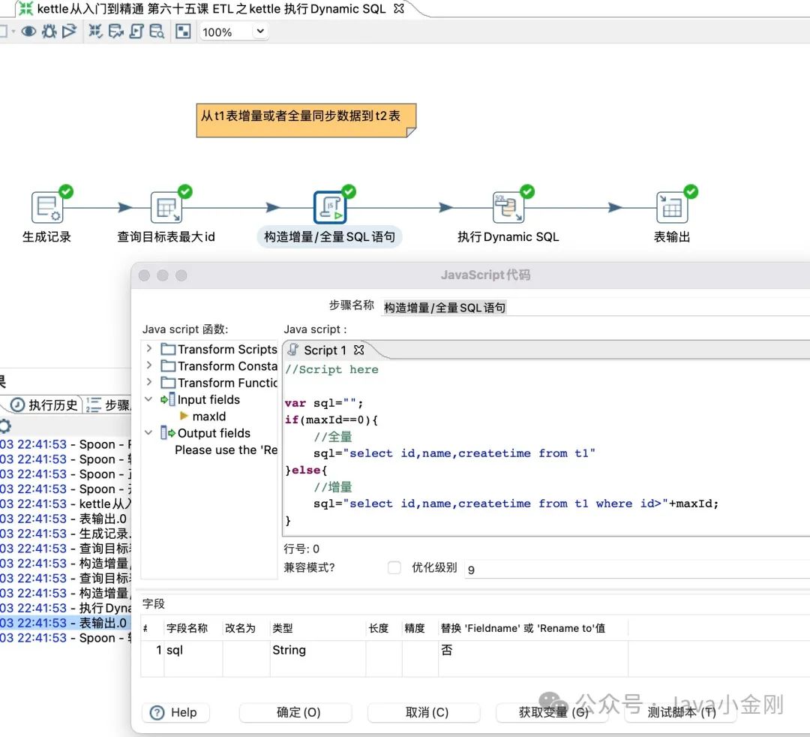
Task: Collapse the Input fields tree node
Action: pos(149,399)
